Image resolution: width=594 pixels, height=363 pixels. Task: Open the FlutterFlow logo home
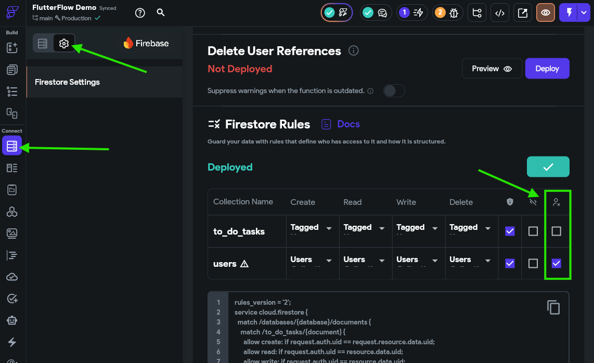(x=12, y=12)
